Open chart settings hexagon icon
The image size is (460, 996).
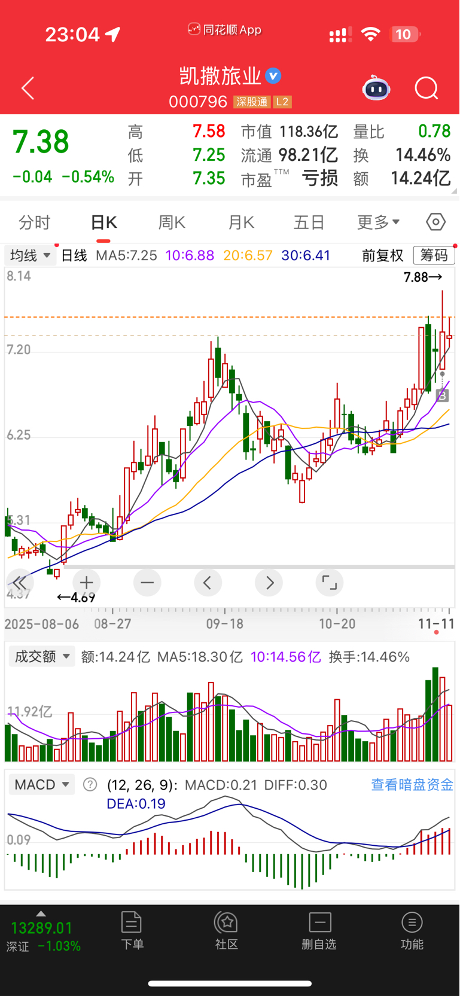(436, 222)
